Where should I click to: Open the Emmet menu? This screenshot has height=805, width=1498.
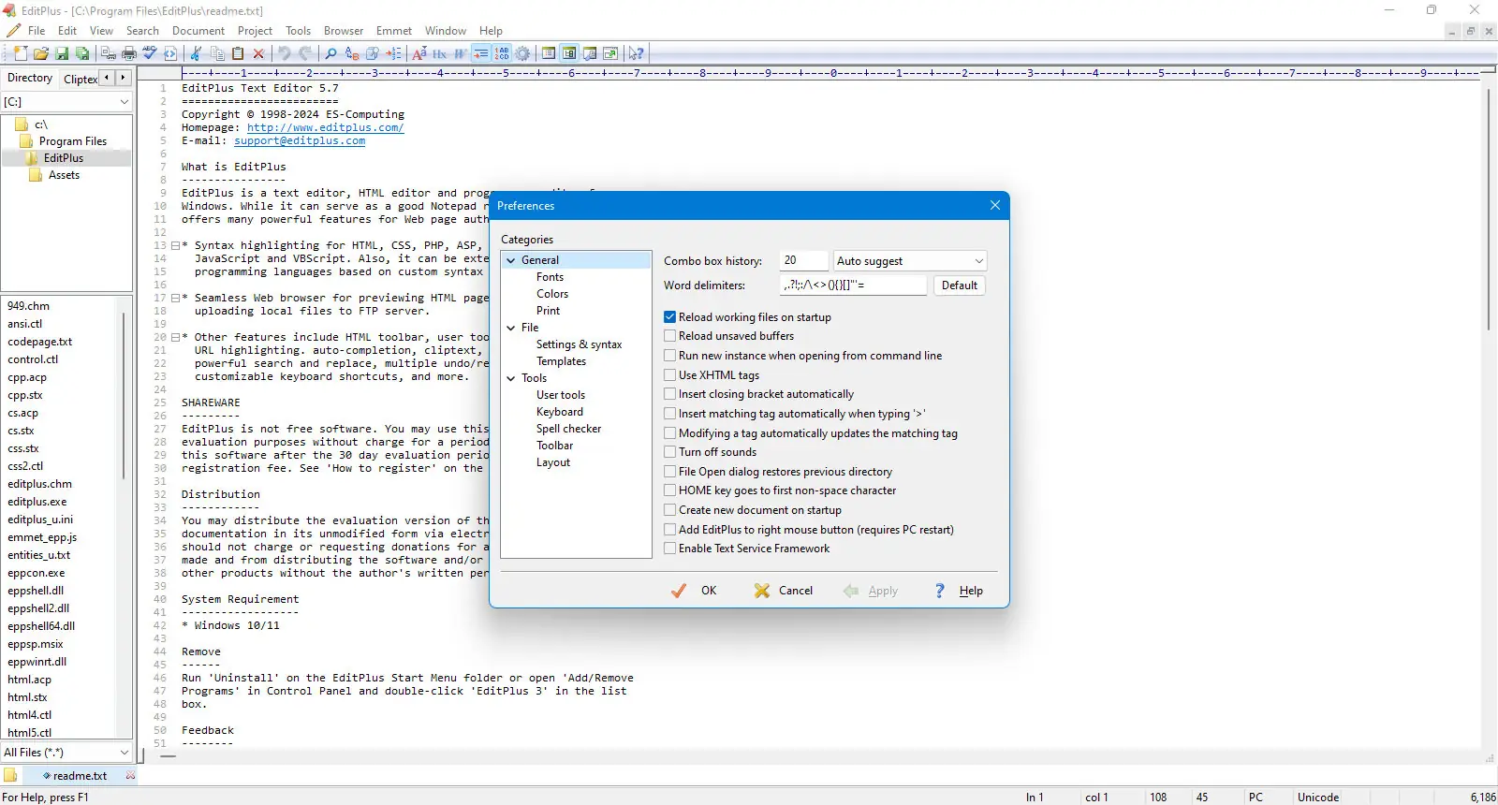[x=394, y=31]
